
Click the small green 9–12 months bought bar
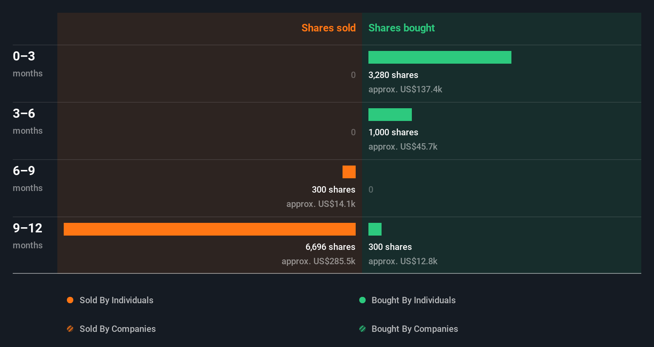point(375,229)
